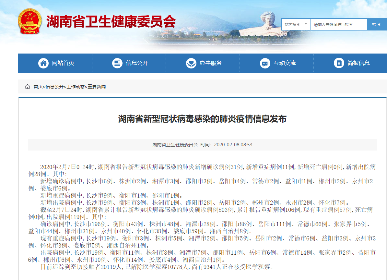Follow the 首页 breadcrumb link
This screenshot has width=387, height=280.
click(38, 87)
